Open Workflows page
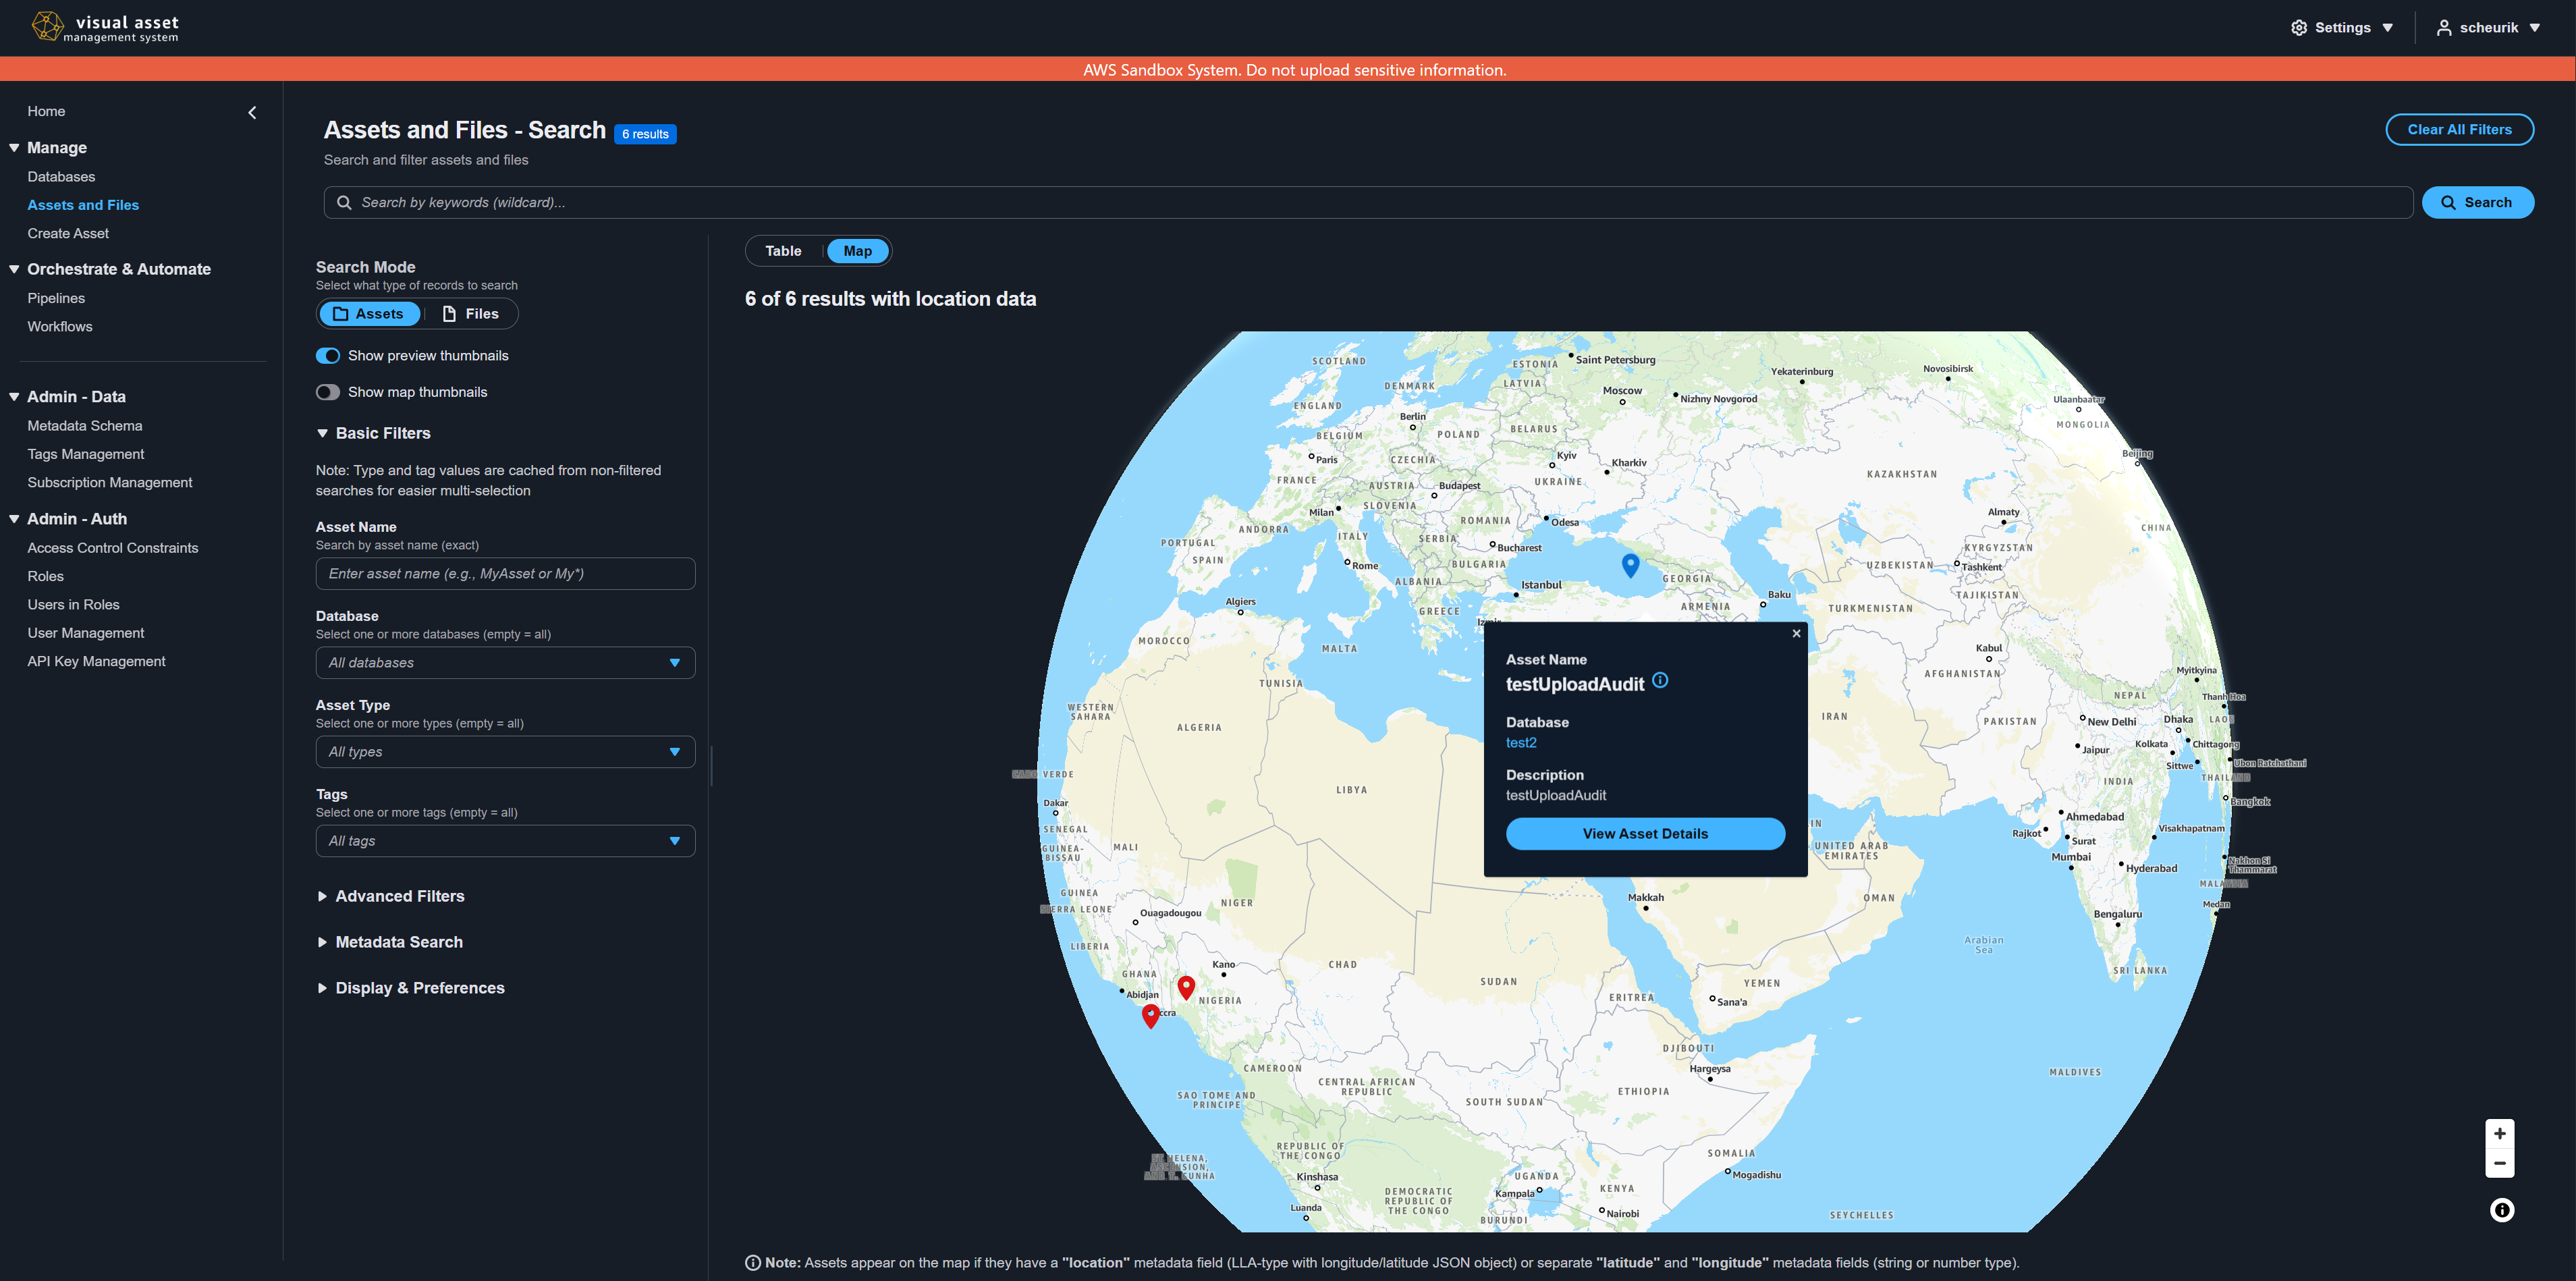The image size is (2576, 1281). 60,327
